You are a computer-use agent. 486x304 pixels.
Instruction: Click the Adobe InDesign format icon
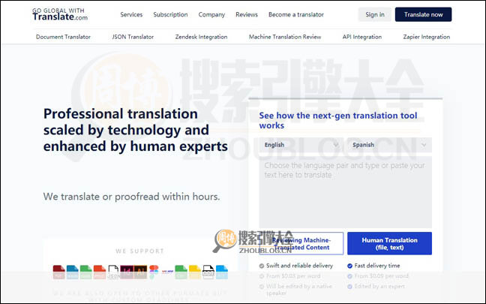[127, 272]
